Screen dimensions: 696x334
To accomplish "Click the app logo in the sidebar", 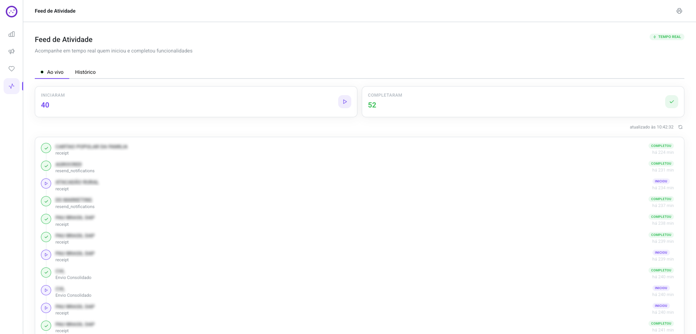I will 12,12.
